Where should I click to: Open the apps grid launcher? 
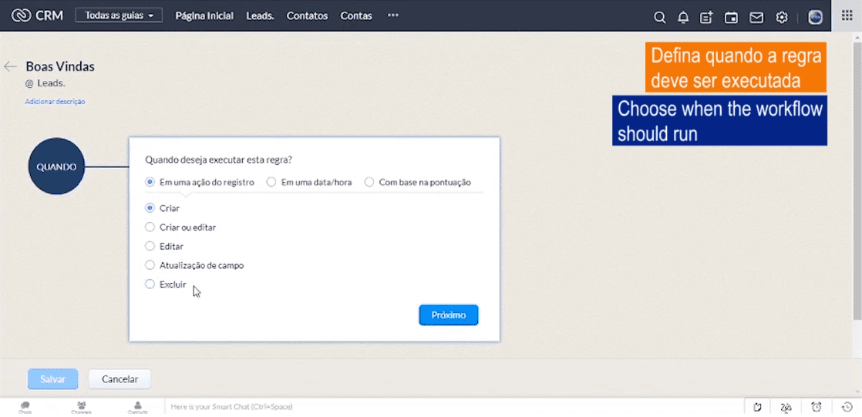847,16
